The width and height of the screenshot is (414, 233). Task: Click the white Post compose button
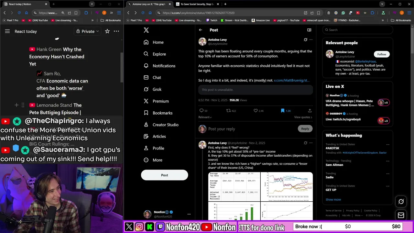point(164,175)
